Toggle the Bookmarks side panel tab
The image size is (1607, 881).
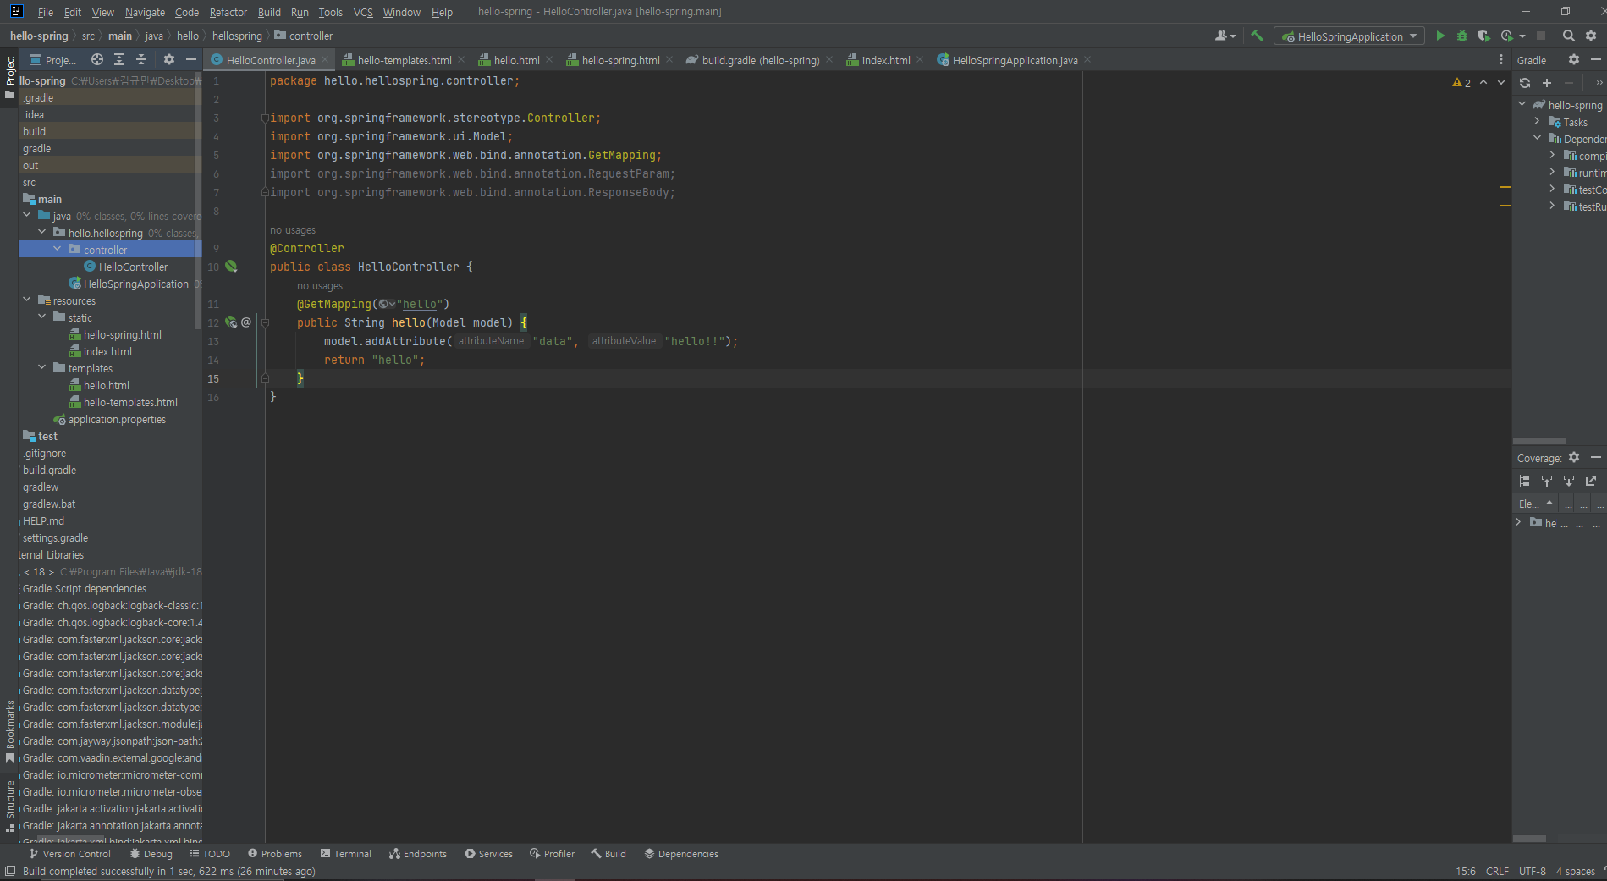(x=9, y=730)
